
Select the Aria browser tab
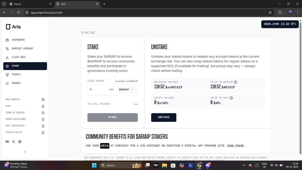pyautogui.click(x=77, y=4)
